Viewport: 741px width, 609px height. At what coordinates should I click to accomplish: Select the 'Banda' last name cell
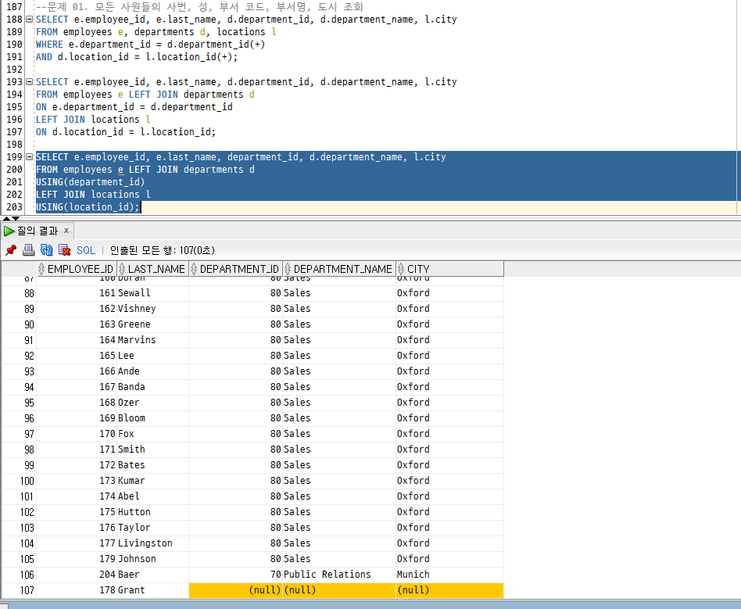[152, 387]
